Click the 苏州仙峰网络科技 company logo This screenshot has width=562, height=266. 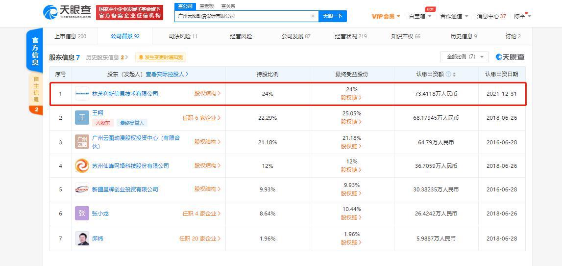click(82, 166)
